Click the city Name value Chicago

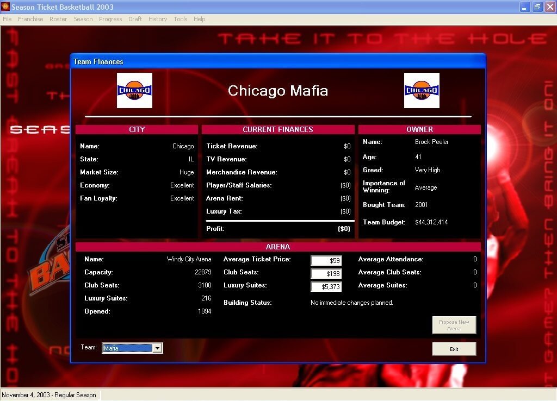coord(183,146)
